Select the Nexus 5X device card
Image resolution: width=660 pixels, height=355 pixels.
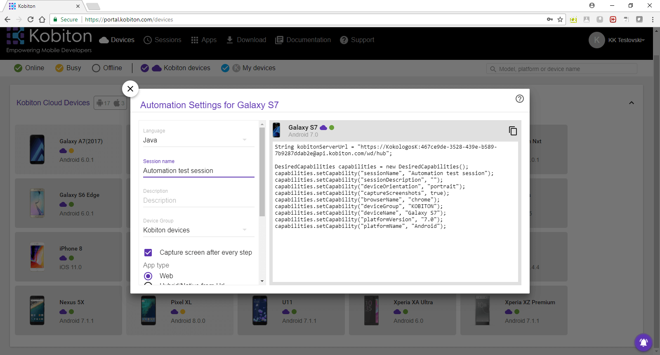[x=68, y=310]
